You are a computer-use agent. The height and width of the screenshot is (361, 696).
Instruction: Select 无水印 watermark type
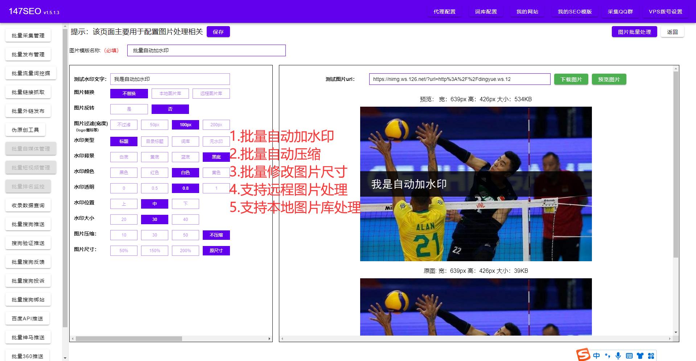[x=216, y=141]
